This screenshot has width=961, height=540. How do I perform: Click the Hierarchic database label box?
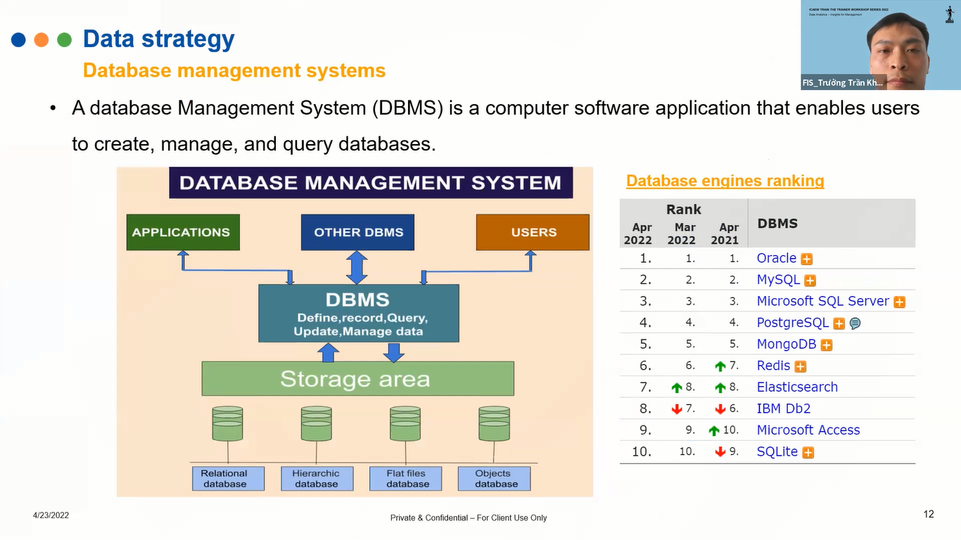pyautogui.click(x=317, y=479)
